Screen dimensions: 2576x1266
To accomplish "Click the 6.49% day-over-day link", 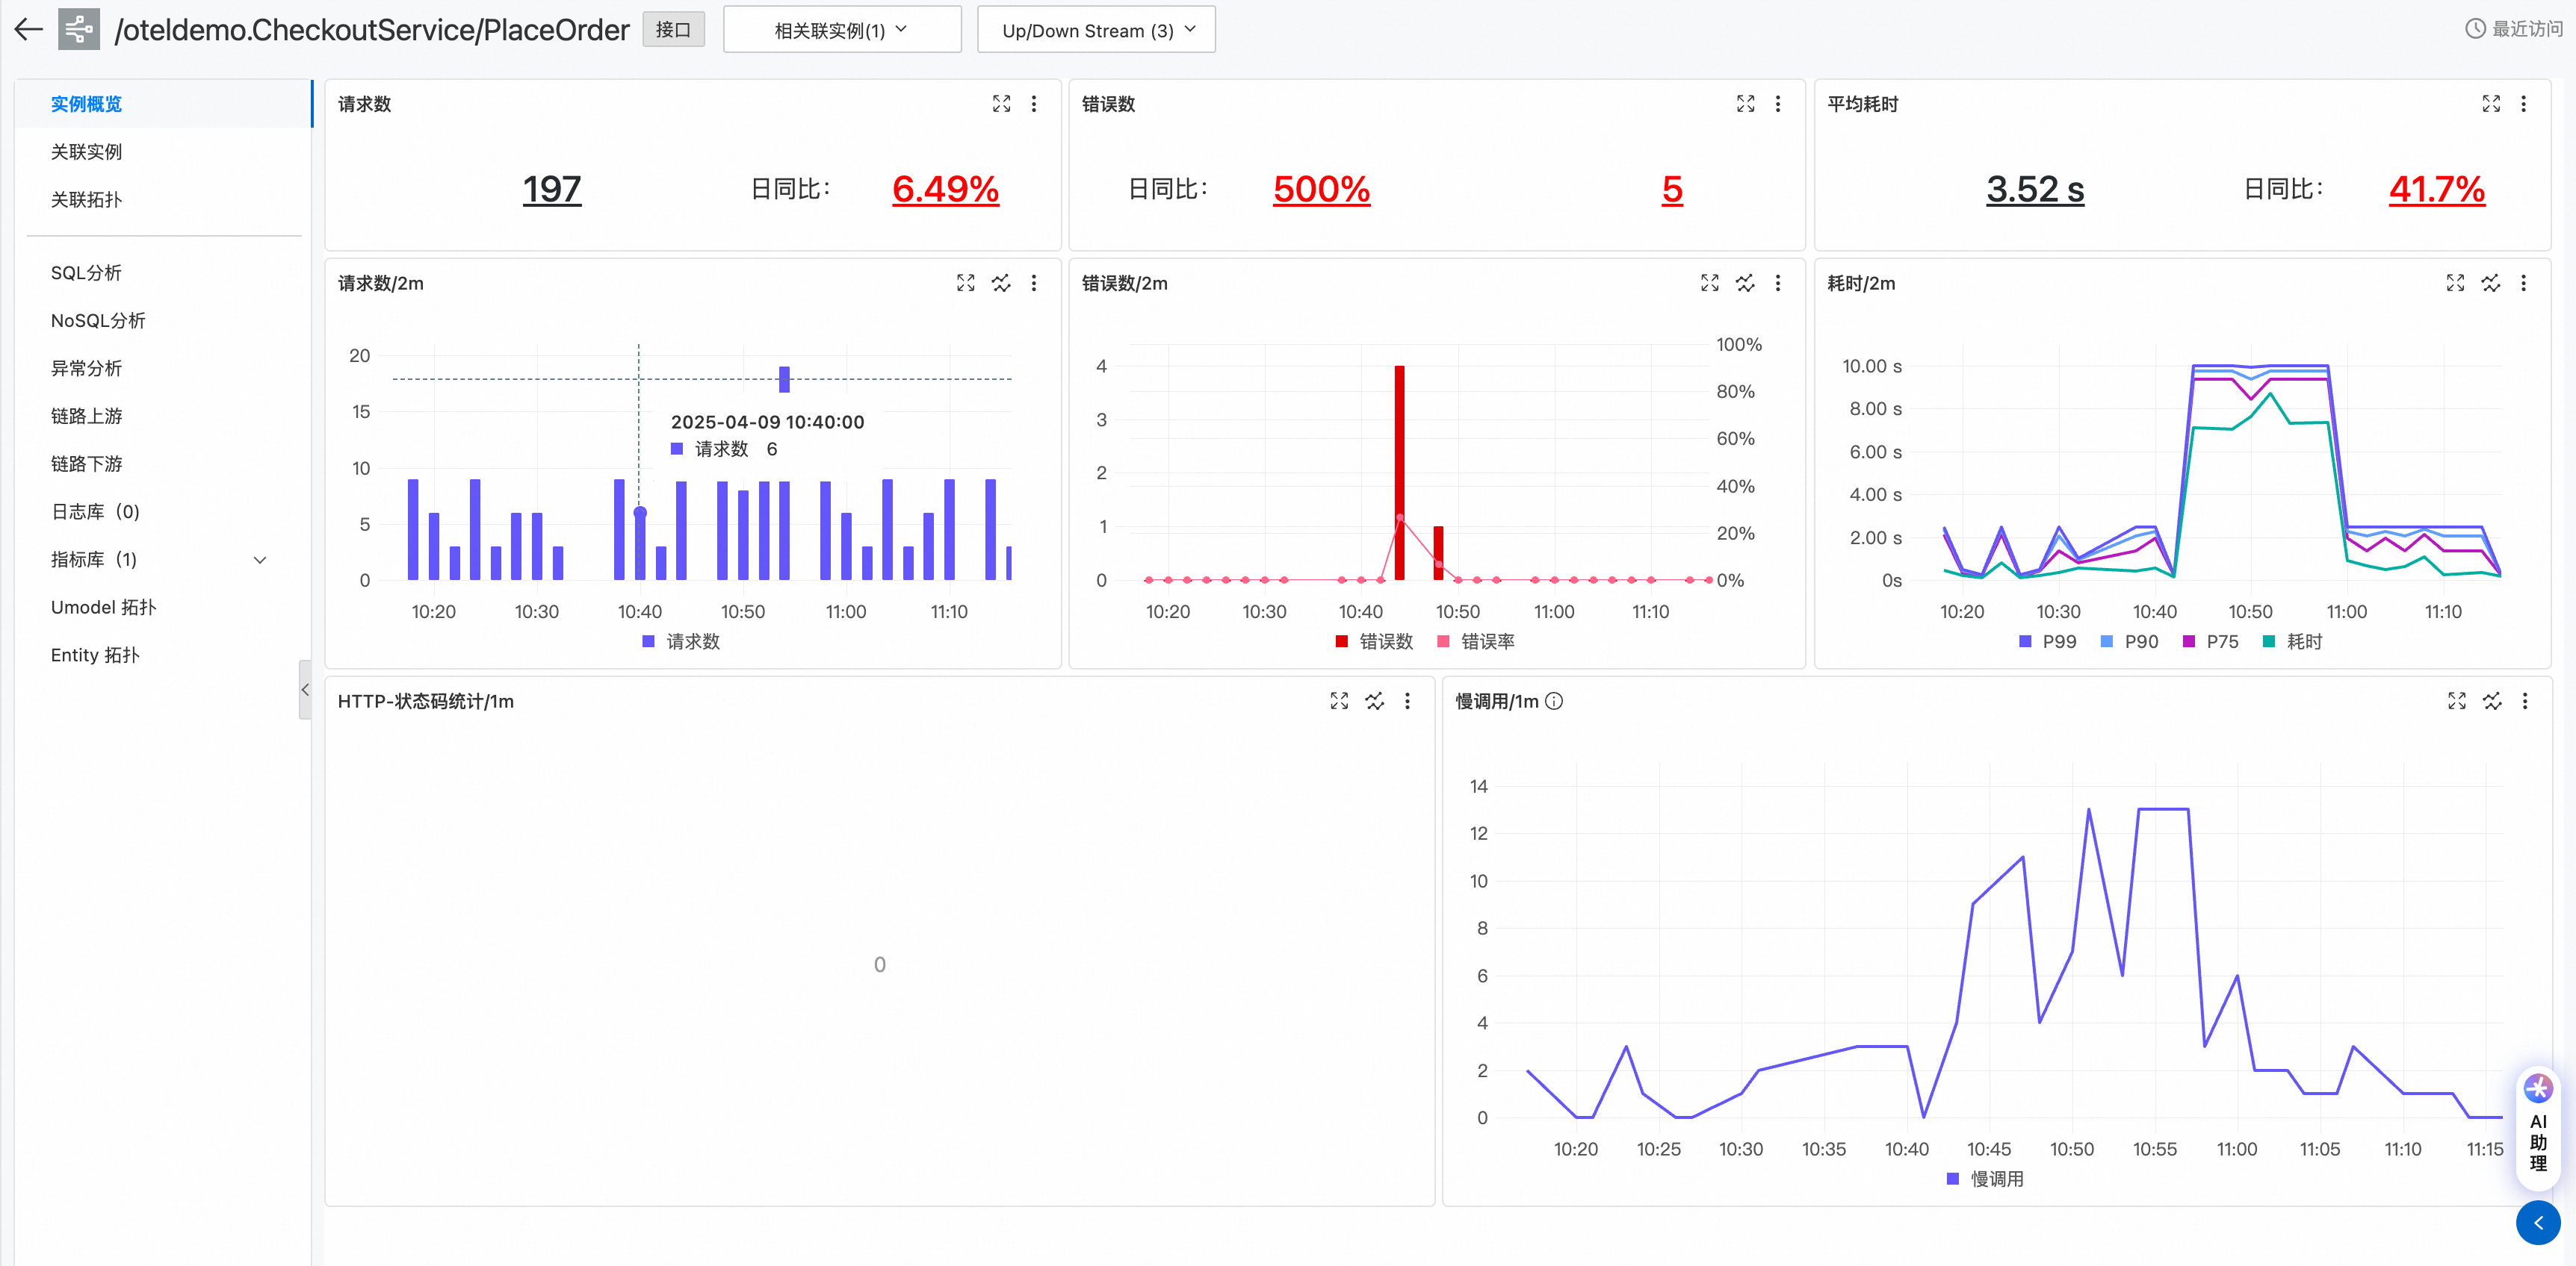I will 945,189.
